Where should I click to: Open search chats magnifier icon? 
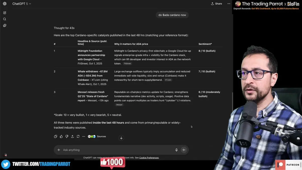tap(5, 19)
